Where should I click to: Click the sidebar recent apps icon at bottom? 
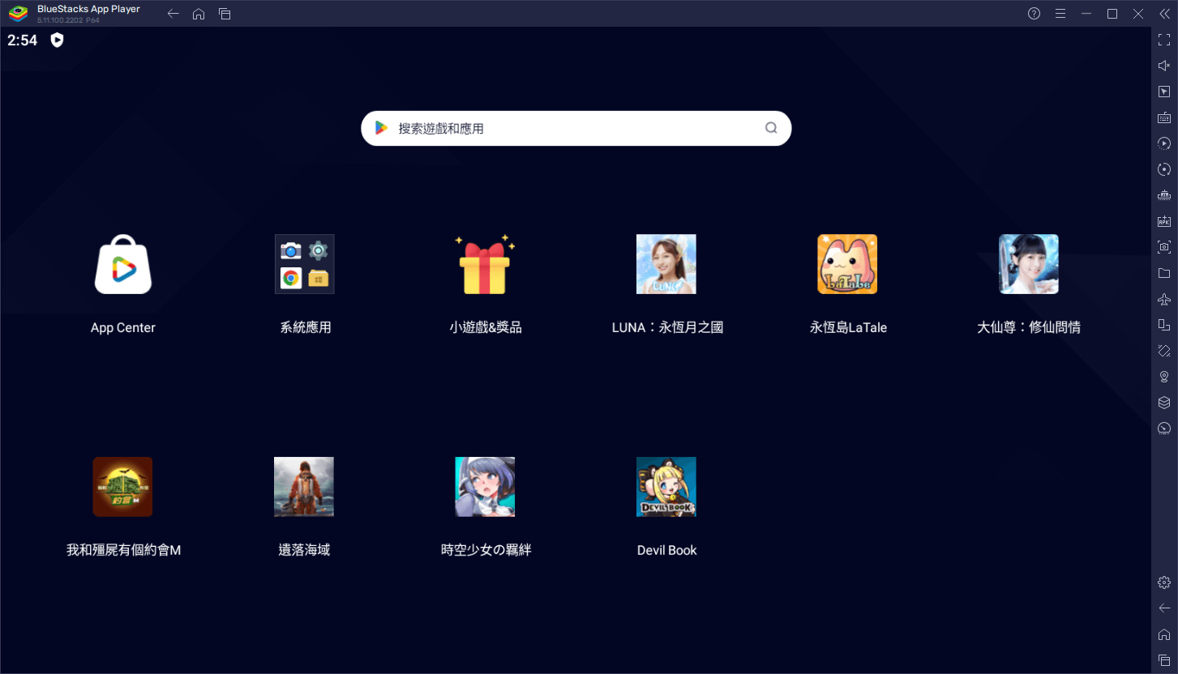click(1164, 660)
